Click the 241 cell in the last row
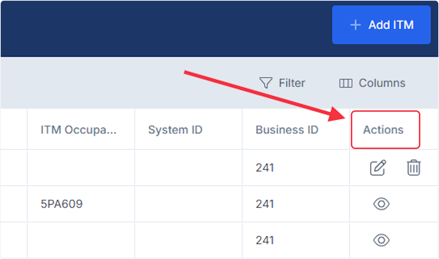439x259 pixels. 296,240
